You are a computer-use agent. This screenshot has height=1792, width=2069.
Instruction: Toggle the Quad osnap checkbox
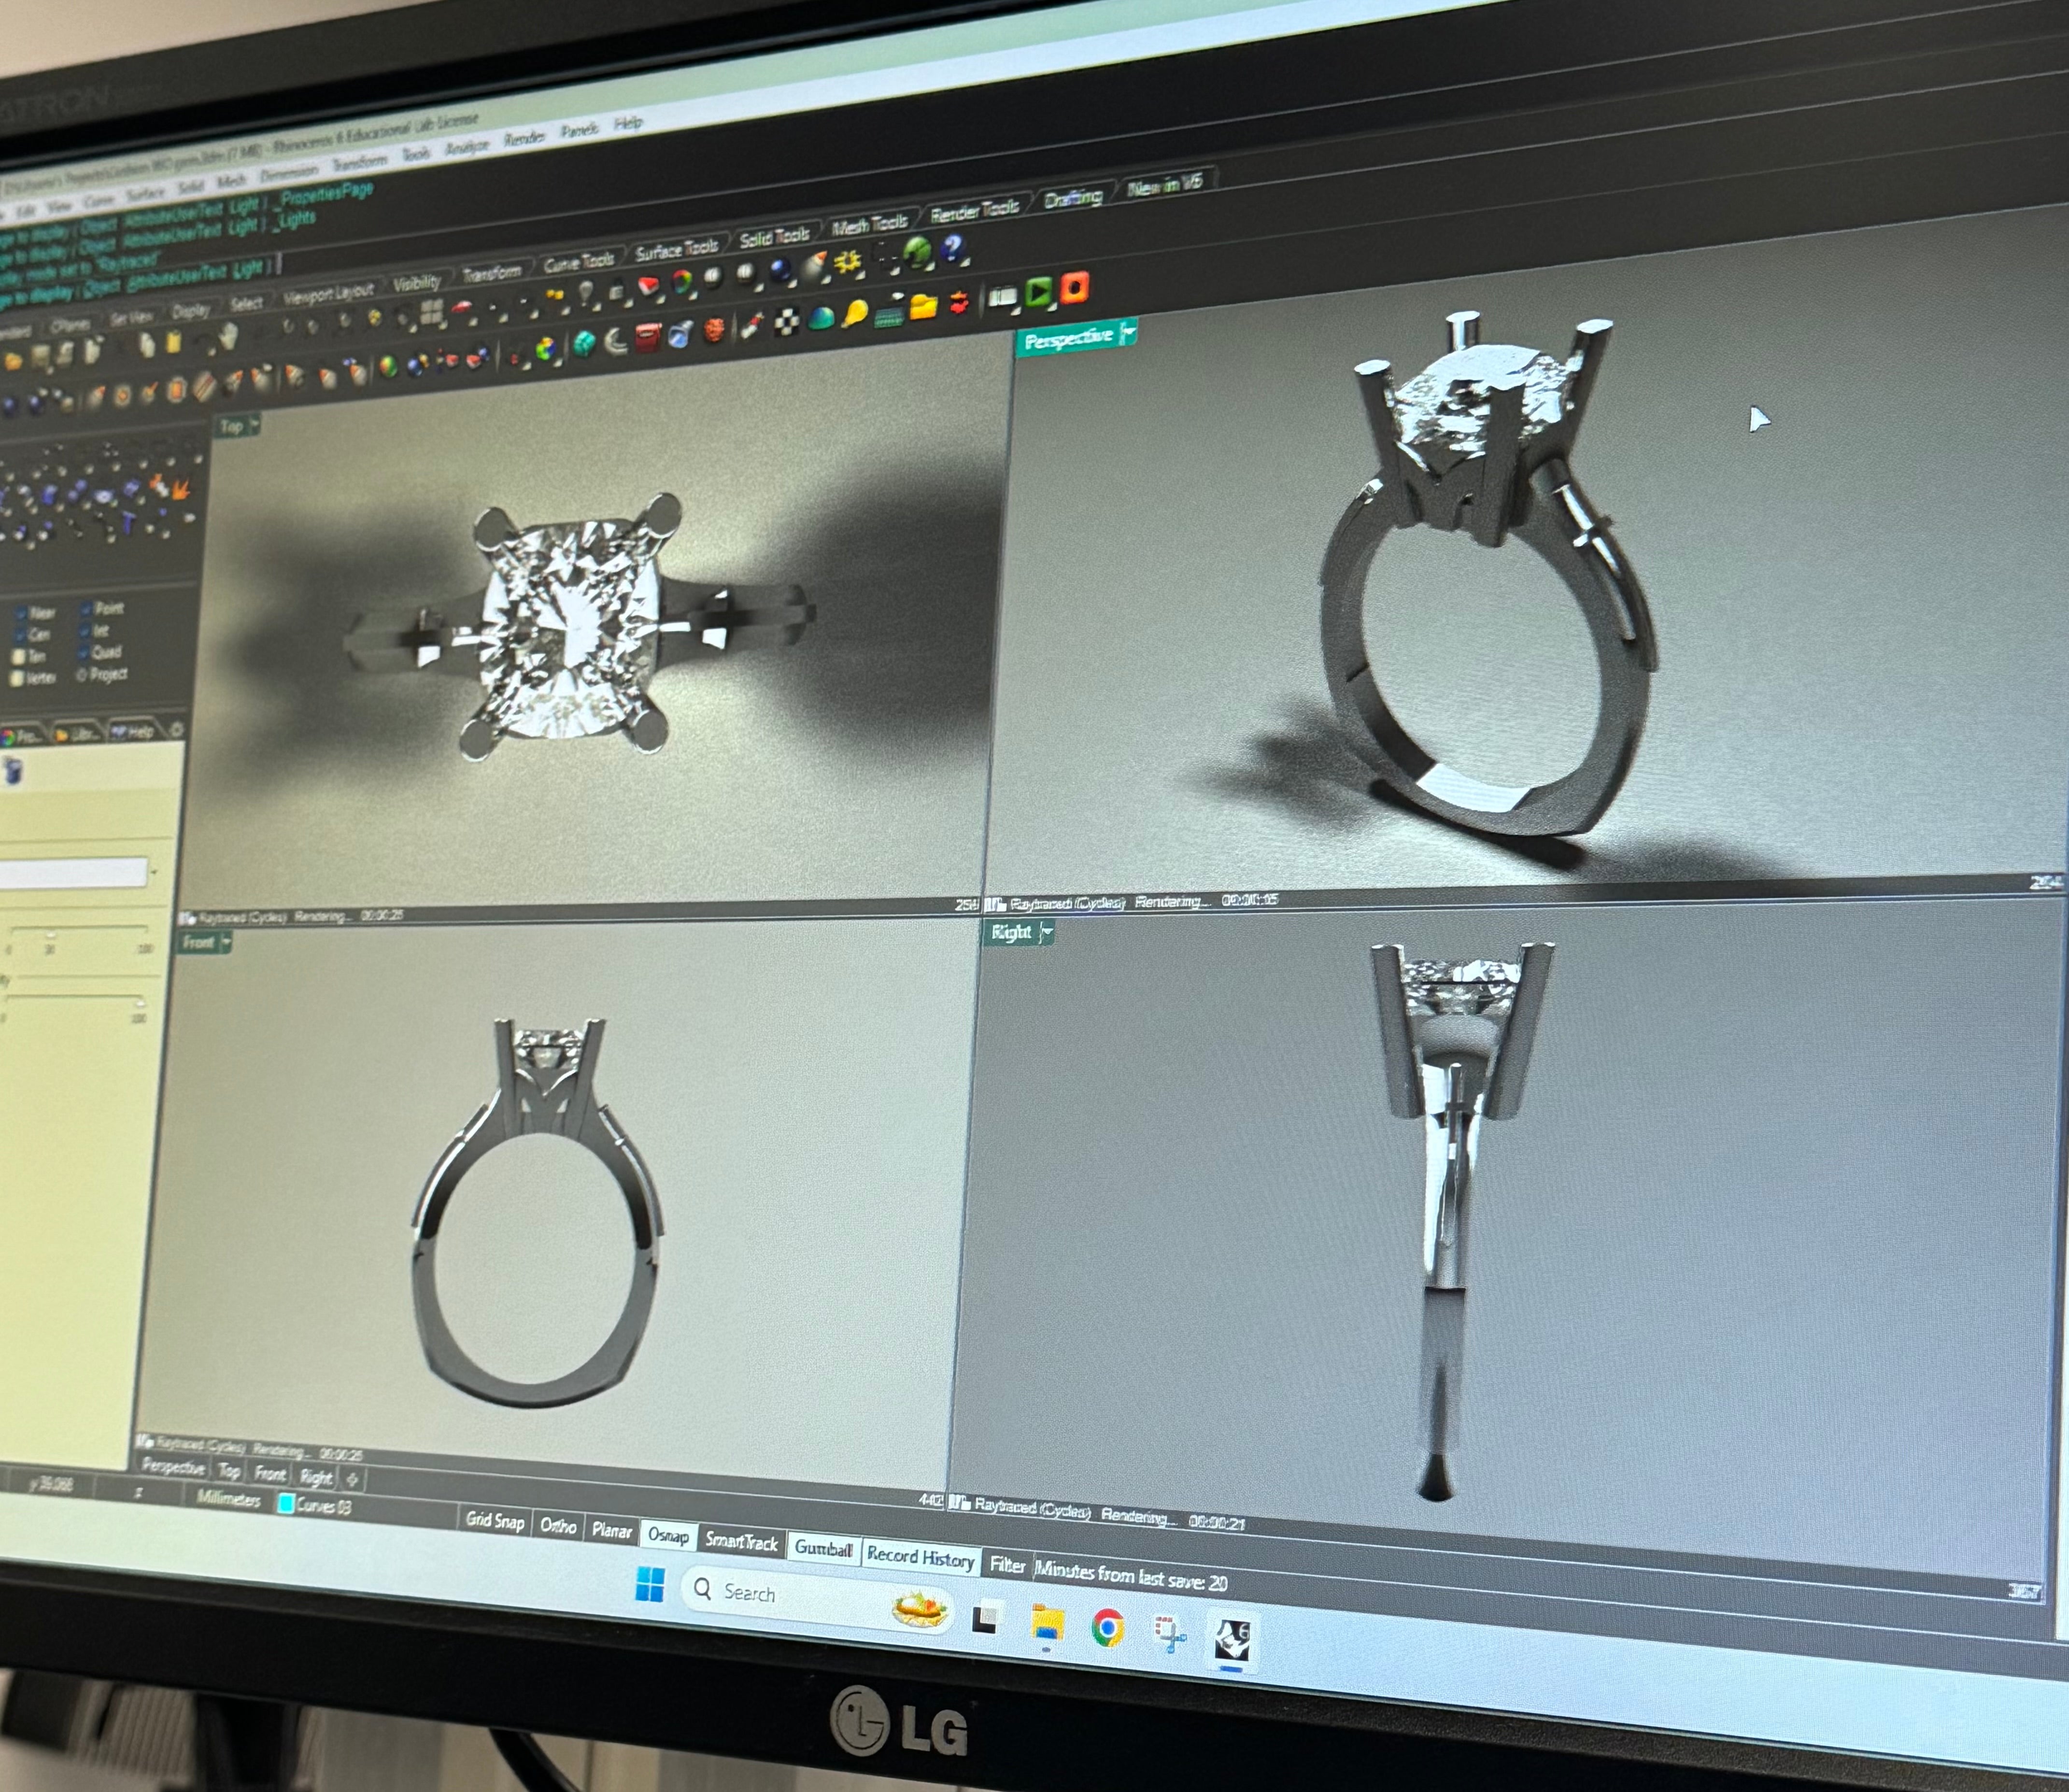coord(83,654)
